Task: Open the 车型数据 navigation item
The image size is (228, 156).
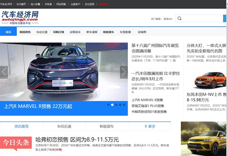Action: coord(125,32)
